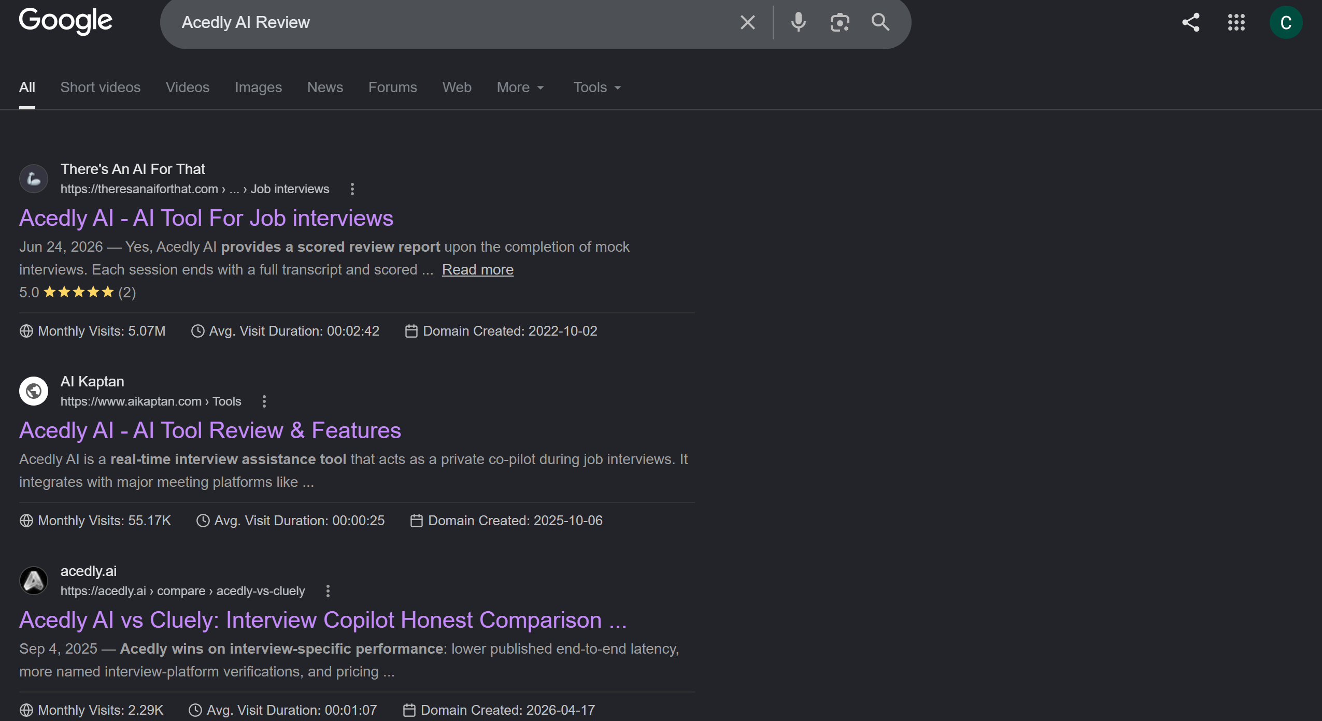Click clock icon beside duration 00:00:25
This screenshot has width=1322, height=721.
click(x=203, y=521)
